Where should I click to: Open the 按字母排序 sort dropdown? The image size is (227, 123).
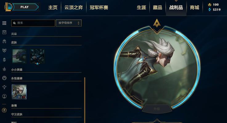69,23
